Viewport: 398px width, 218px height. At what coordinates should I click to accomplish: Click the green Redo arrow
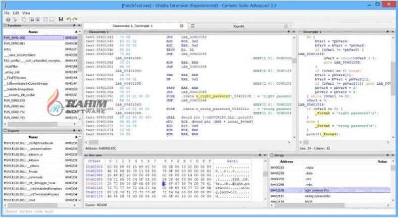pos(75,19)
